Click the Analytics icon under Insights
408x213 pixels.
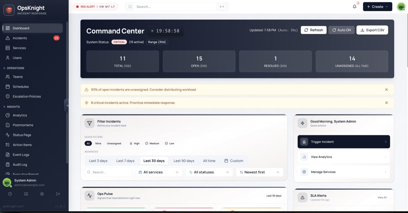pos(7,115)
